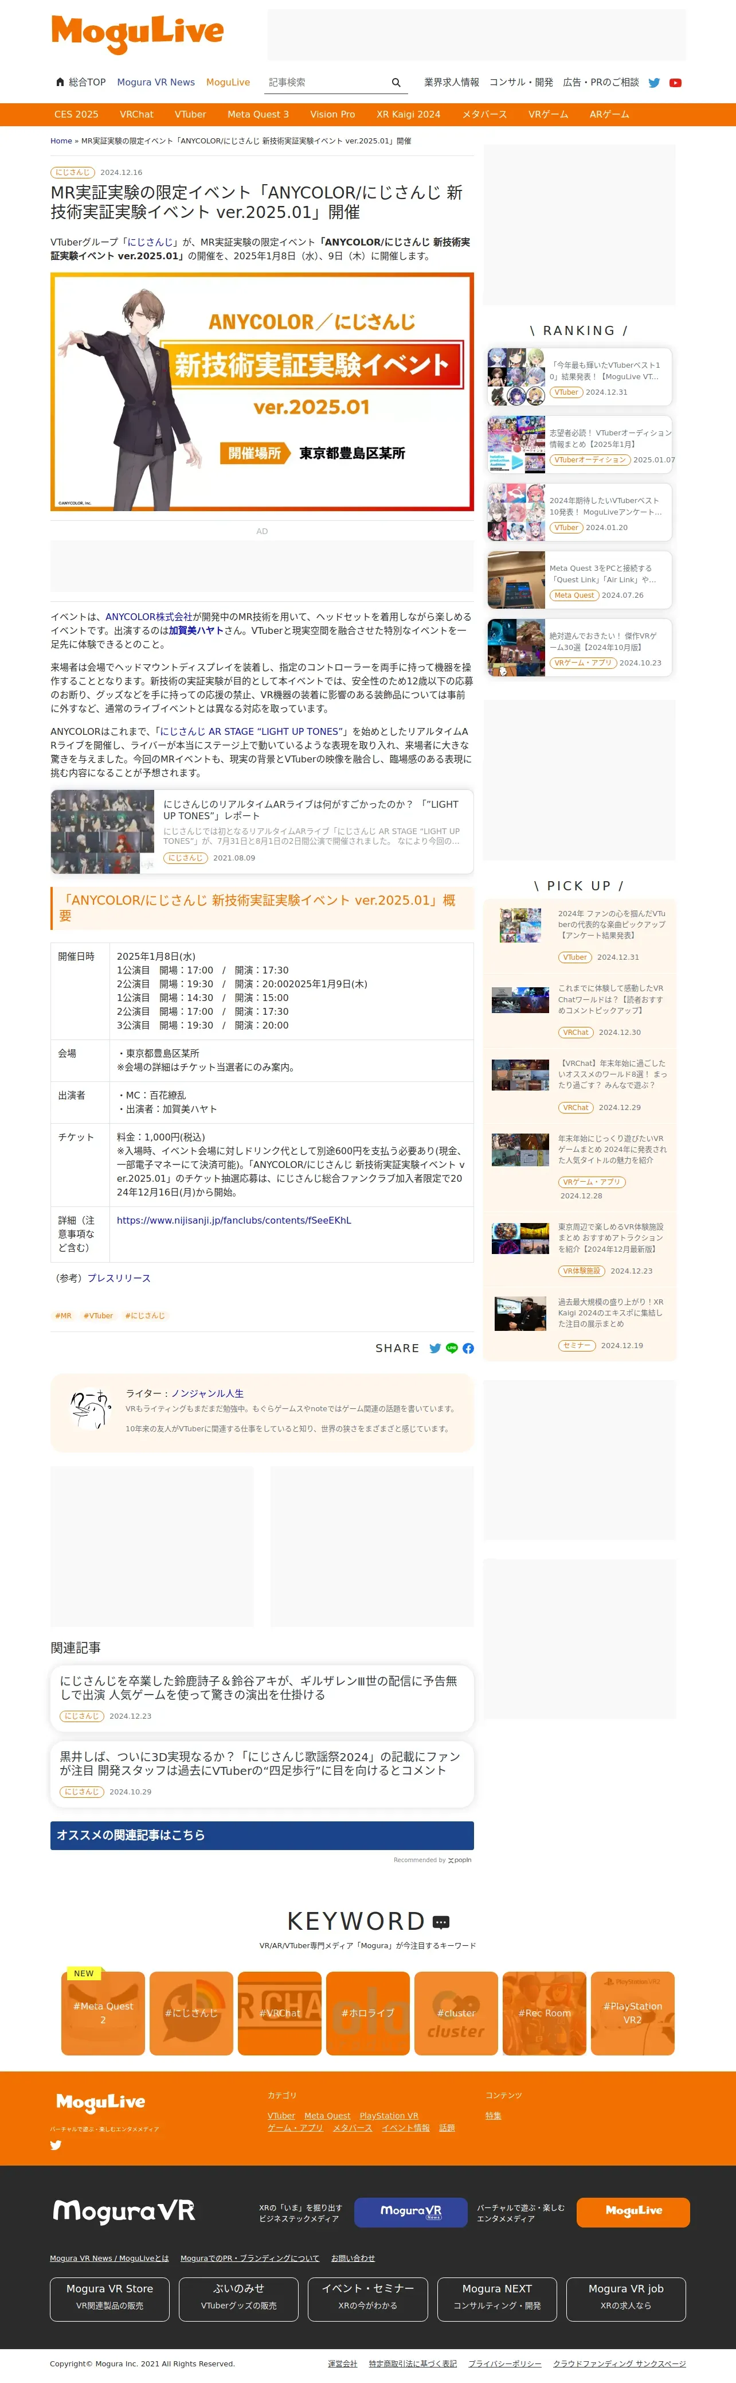Open the コンサル・開発 link

click(x=520, y=83)
